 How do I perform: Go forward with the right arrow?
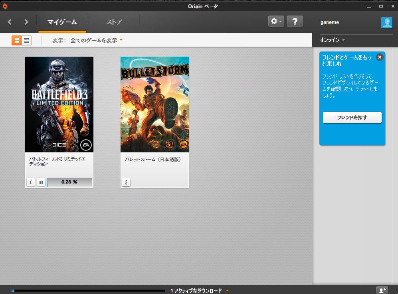pyautogui.click(x=26, y=22)
